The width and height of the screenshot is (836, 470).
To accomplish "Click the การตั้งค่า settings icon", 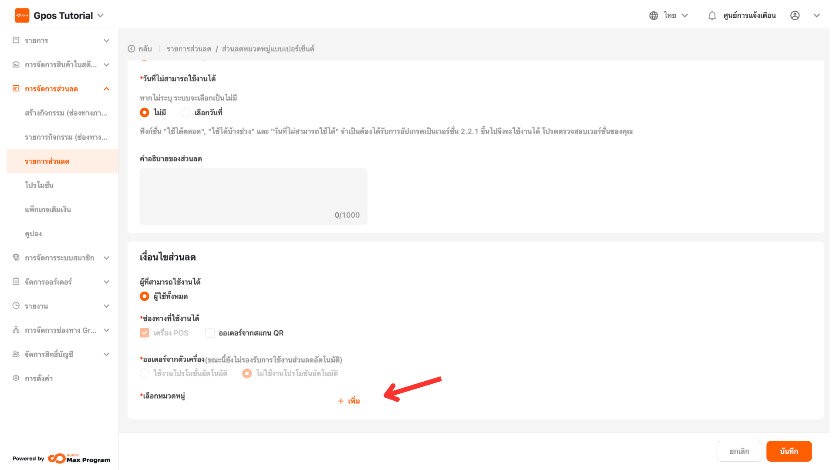I will [16, 378].
